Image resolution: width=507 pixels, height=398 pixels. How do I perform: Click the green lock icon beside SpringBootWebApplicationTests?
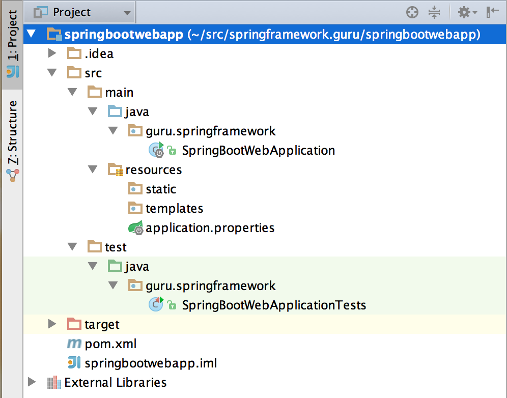[x=172, y=305]
